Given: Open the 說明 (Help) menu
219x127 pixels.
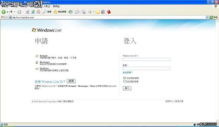Looking at the screenshot, I should tap(56, 6).
